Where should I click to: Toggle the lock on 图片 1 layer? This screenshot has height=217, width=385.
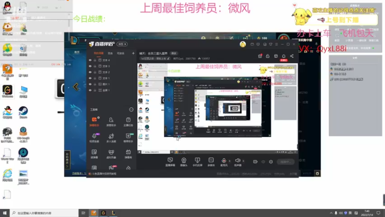point(95,84)
